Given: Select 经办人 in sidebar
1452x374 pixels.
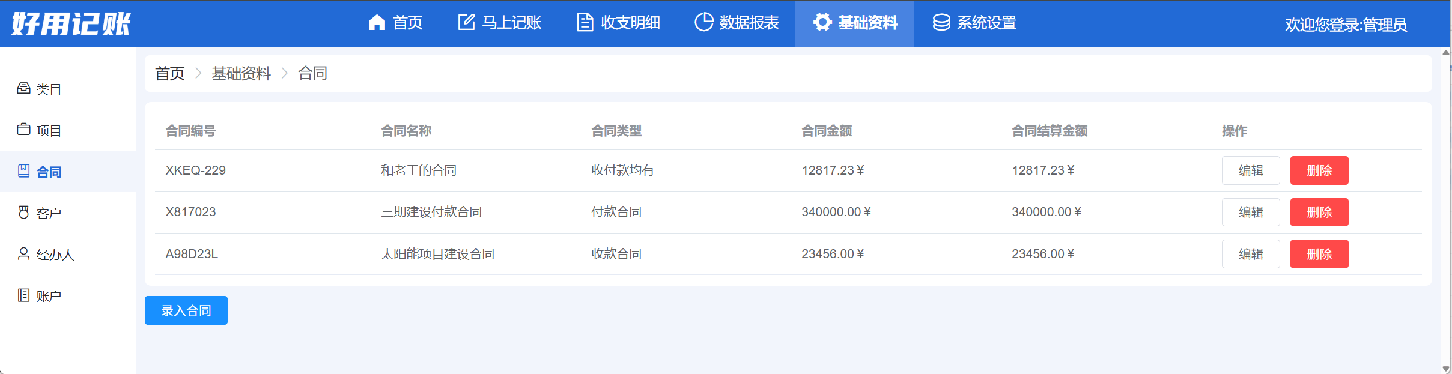Looking at the screenshot, I should (x=68, y=255).
